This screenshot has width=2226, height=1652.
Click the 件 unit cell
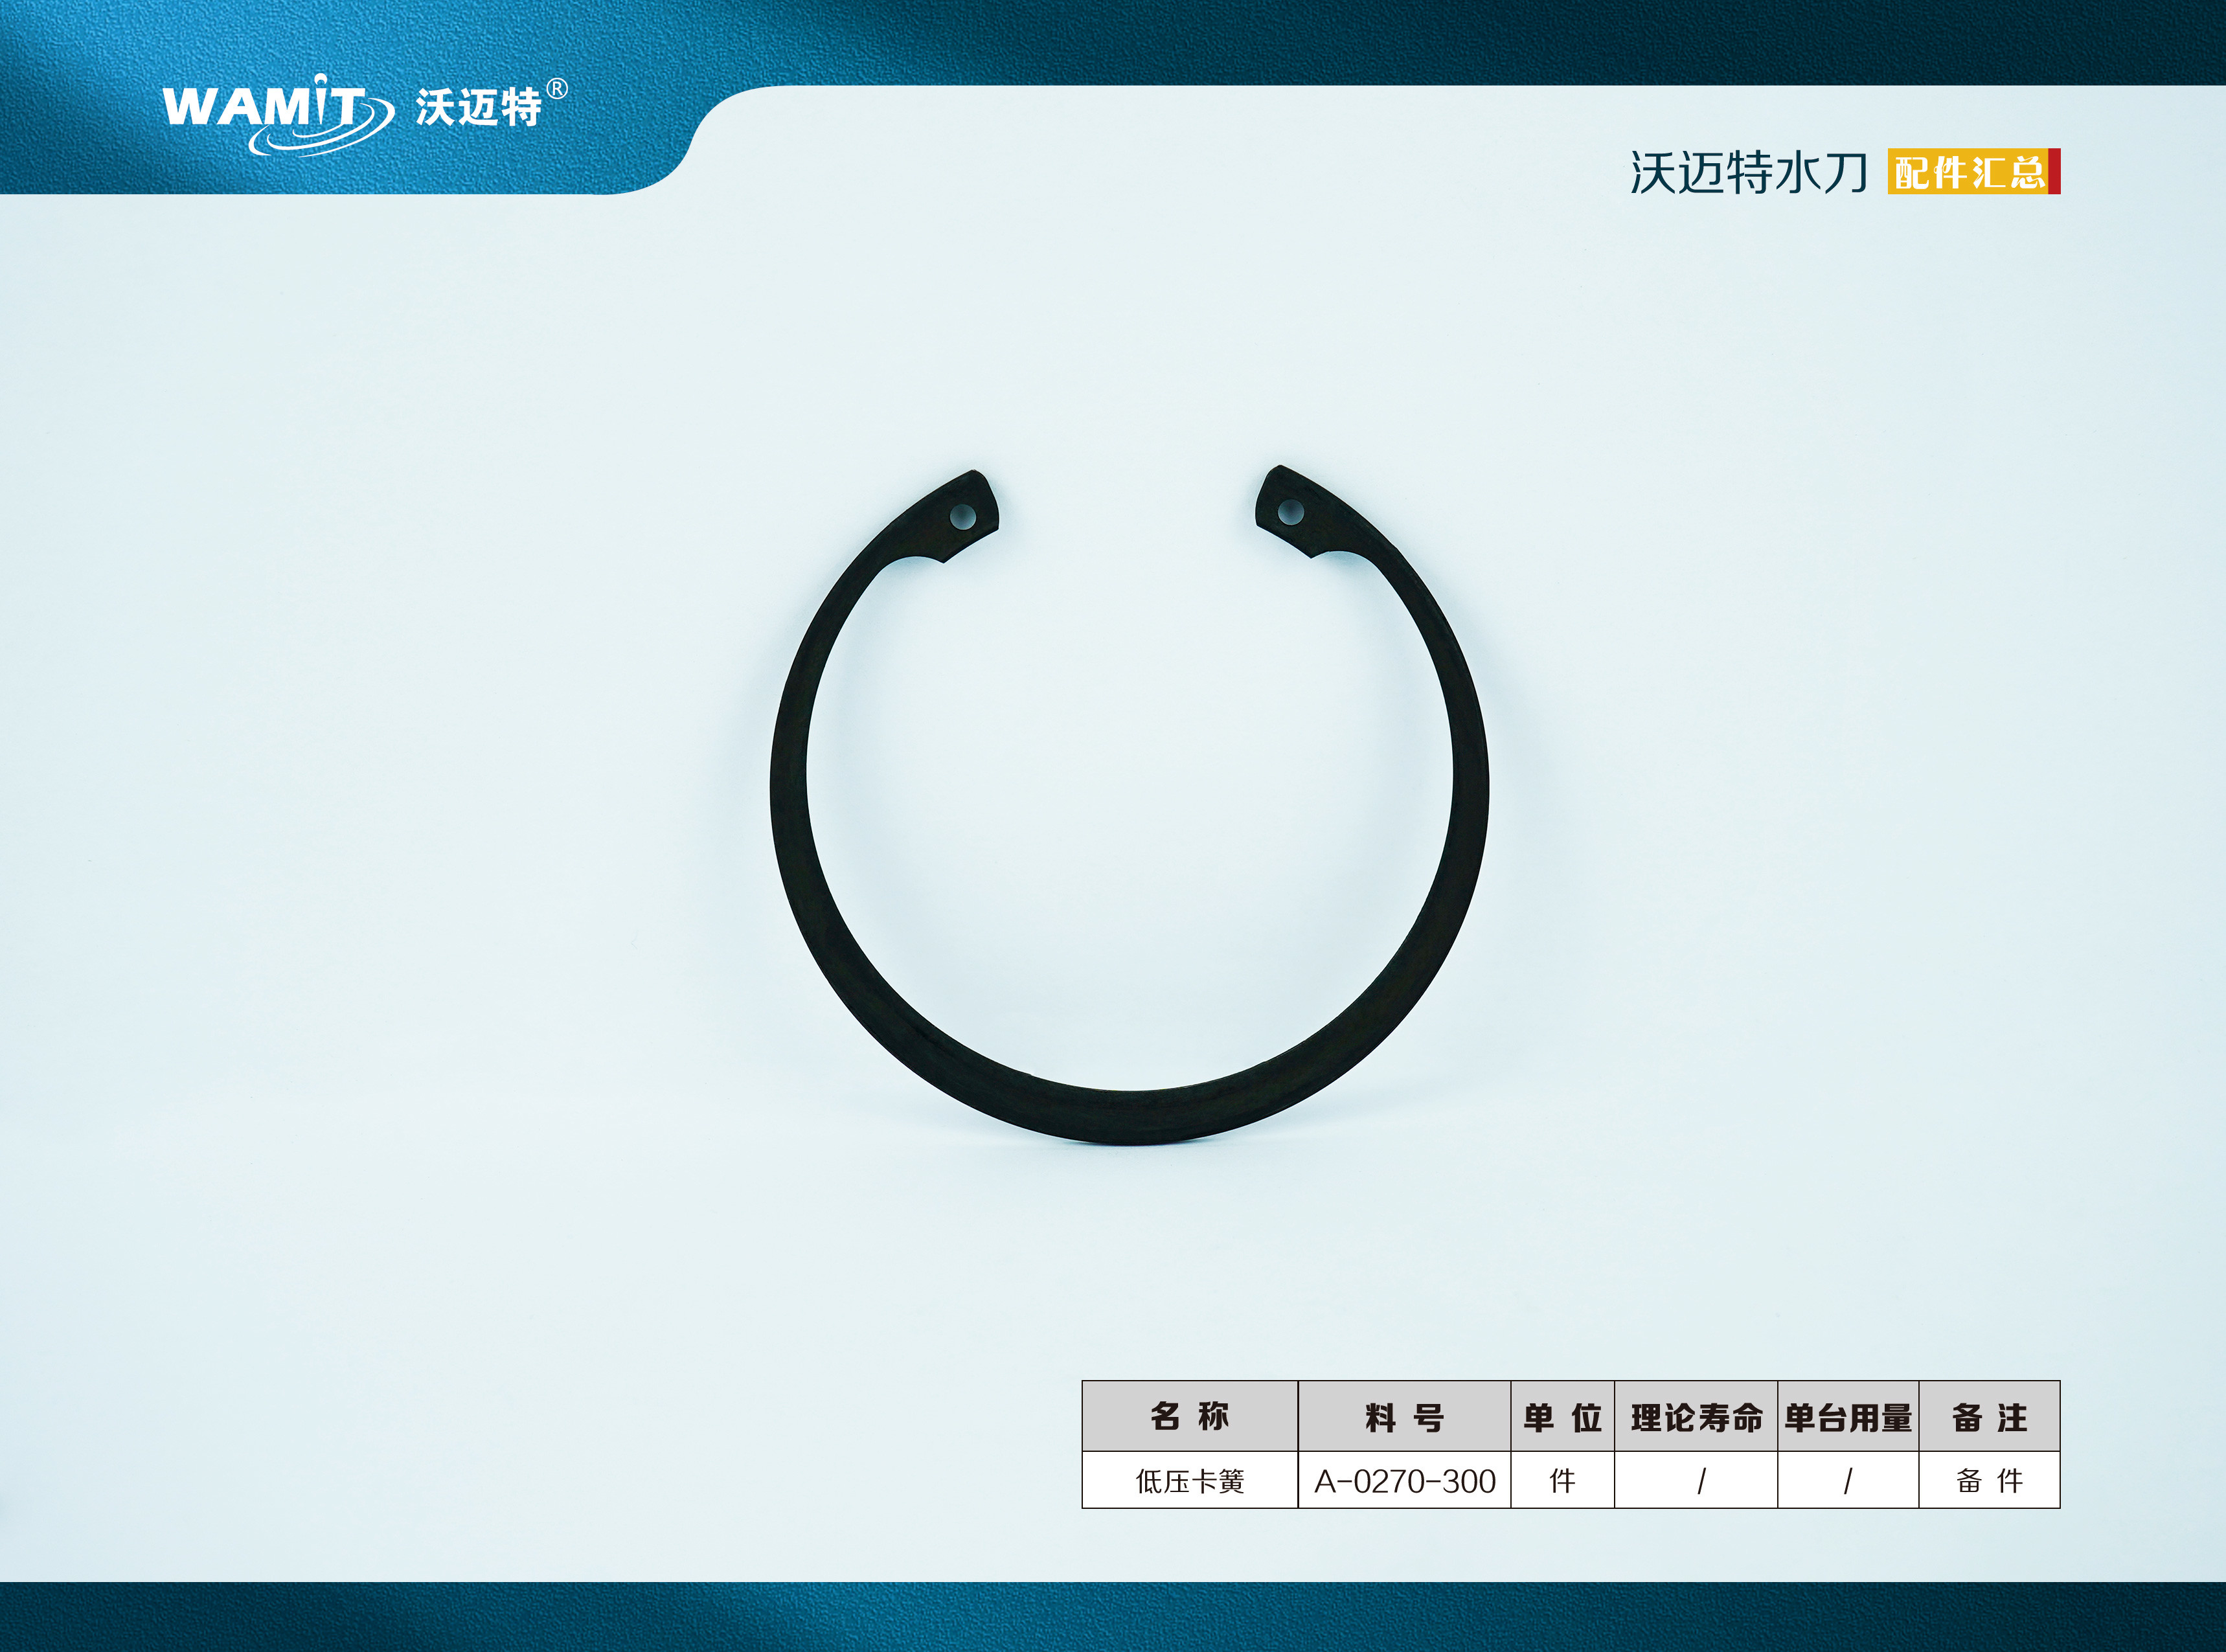[1562, 1481]
